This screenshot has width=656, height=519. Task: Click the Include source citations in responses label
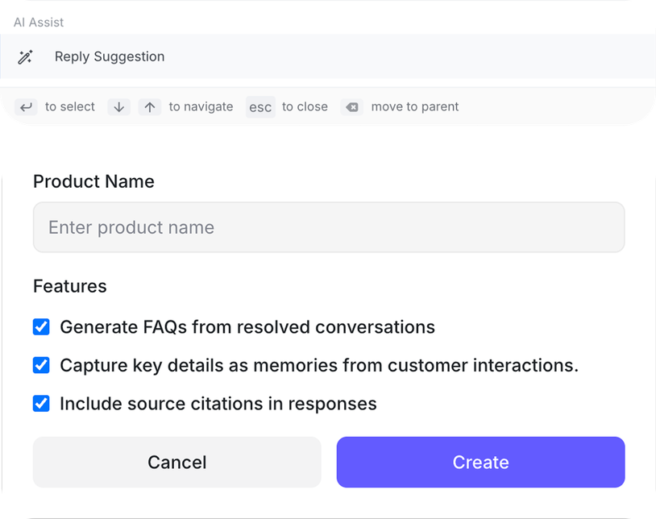[218, 404]
